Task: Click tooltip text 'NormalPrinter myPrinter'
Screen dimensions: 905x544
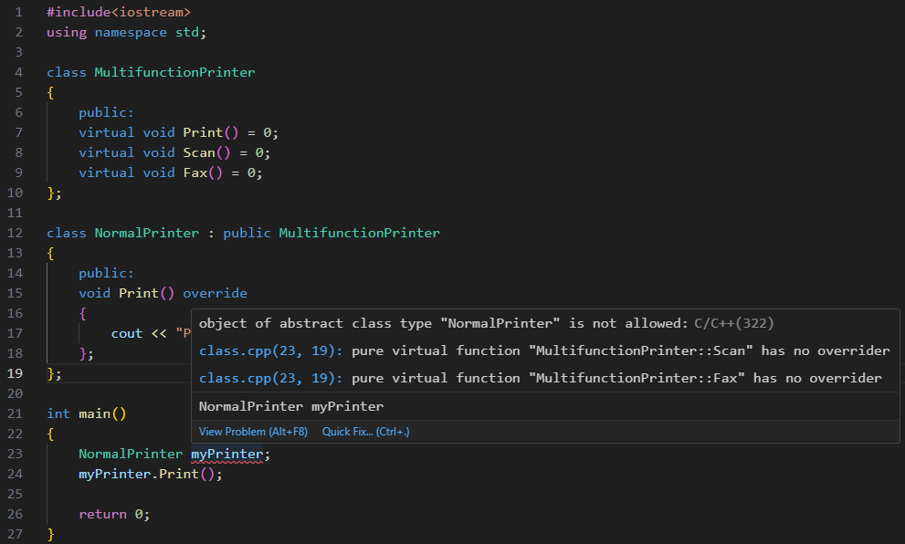Action: click(x=291, y=406)
